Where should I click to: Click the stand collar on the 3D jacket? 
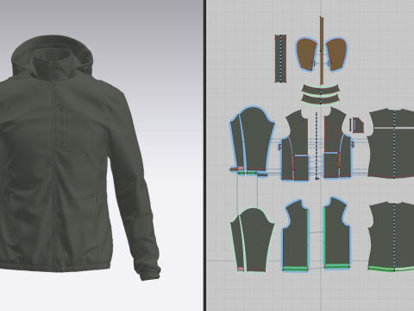point(53,65)
